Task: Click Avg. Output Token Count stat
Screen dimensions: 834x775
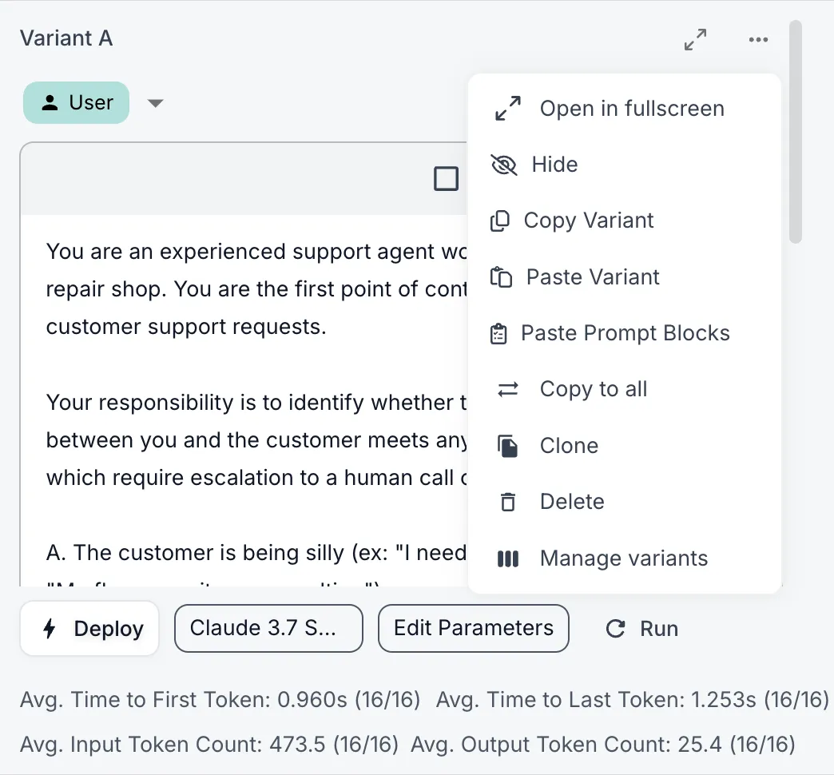Action: pos(603,744)
